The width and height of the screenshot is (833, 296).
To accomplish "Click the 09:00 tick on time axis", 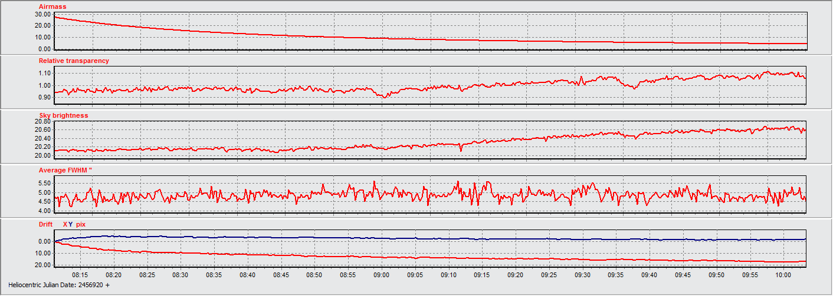I will (x=382, y=275).
